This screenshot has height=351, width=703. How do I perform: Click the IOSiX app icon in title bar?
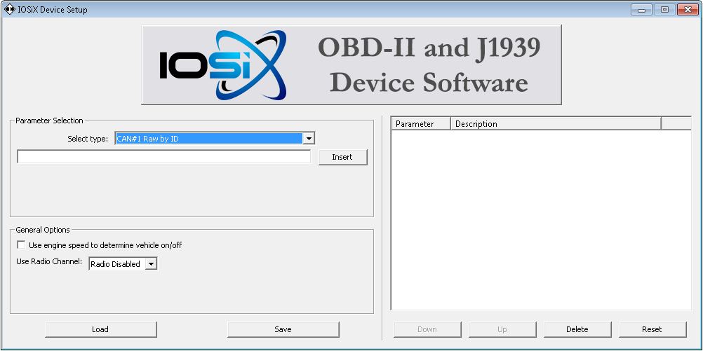[9, 9]
